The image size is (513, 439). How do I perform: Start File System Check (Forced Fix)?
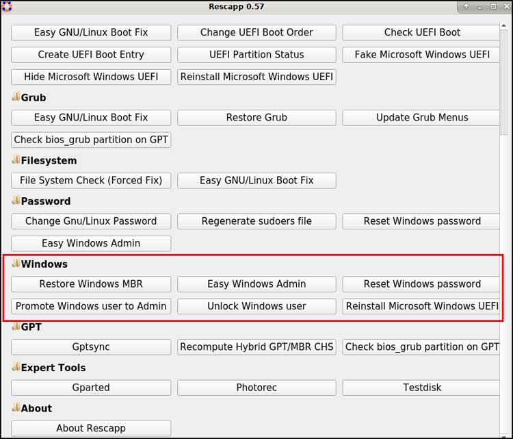coord(91,180)
